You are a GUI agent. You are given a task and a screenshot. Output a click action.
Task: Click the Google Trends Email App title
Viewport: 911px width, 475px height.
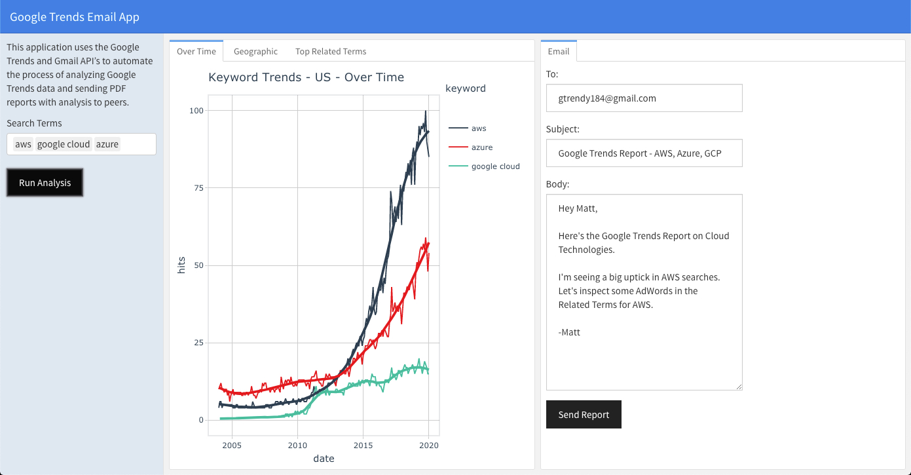[x=75, y=17]
